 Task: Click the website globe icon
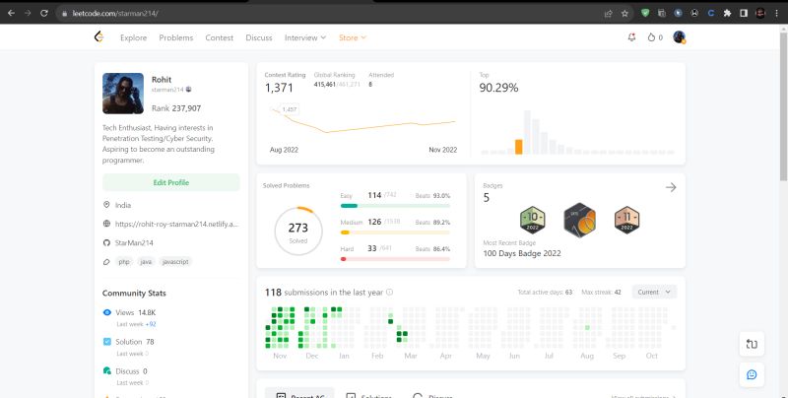click(x=106, y=224)
